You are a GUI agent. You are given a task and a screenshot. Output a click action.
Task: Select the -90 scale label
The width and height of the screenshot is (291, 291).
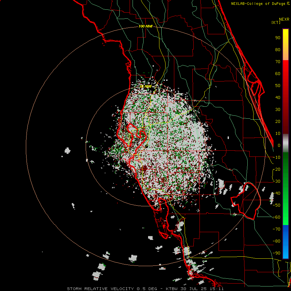point(276,253)
